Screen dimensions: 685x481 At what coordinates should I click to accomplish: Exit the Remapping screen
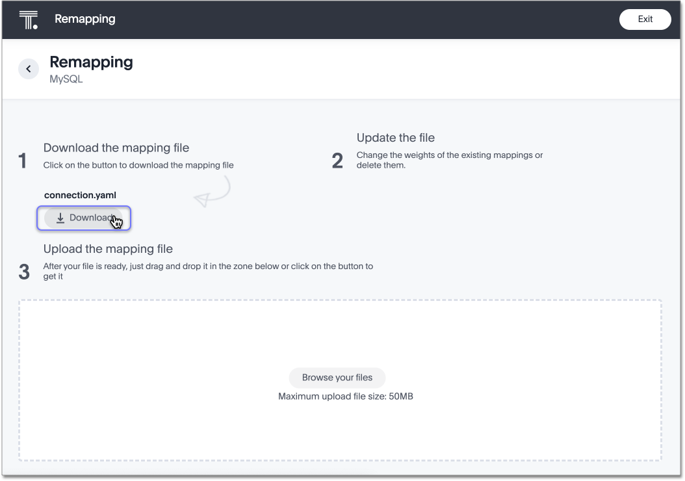click(x=645, y=19)
